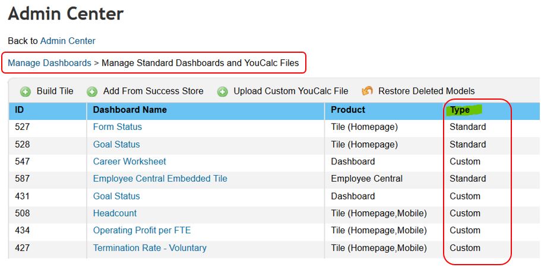
Task: Open Goal Status with ID 528
Action: point(116,144)
